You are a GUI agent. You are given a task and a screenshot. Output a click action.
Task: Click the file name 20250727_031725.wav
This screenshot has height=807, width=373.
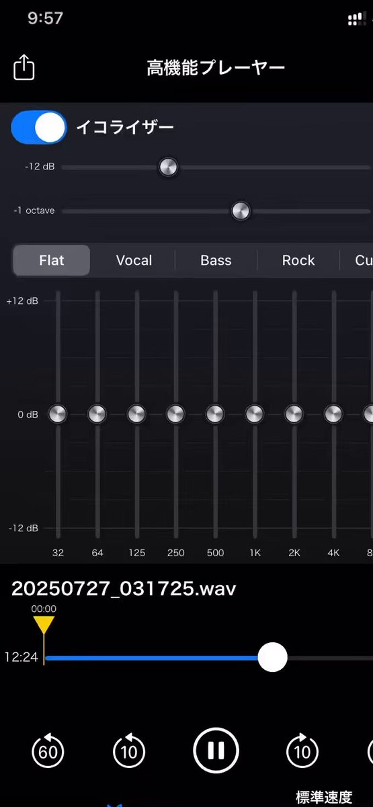124,589
